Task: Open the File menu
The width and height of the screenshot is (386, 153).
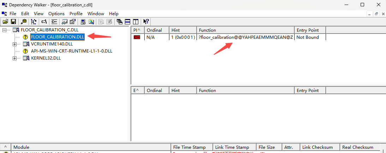Action: (x=13, y=13)
